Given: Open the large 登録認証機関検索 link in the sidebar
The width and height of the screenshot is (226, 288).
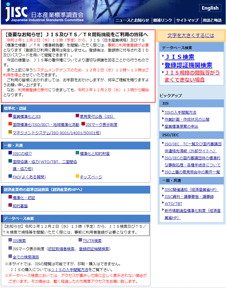Looking at the screenshot, I should (188, 65).
